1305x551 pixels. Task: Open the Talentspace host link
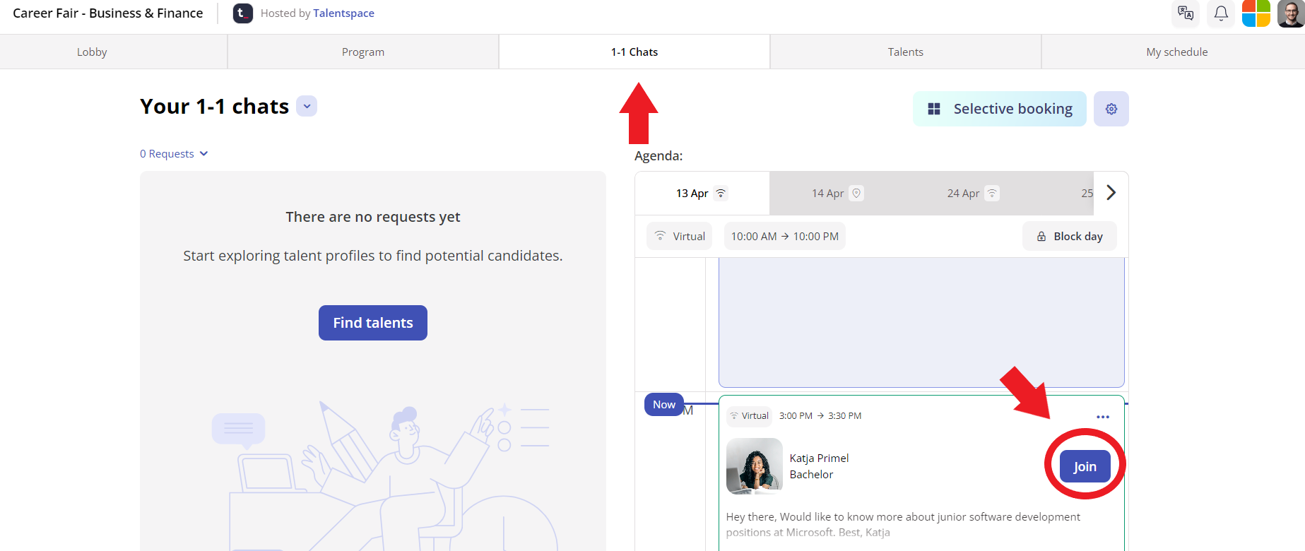[x=343, y=13]
